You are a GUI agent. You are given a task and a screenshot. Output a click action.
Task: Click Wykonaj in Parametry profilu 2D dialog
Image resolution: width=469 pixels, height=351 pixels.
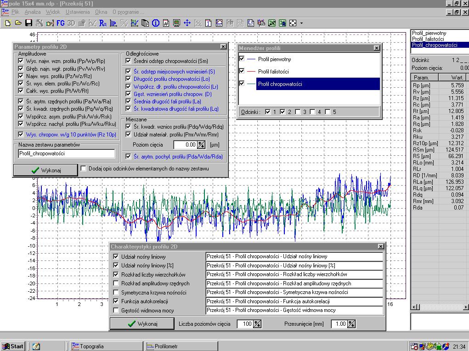45,170
